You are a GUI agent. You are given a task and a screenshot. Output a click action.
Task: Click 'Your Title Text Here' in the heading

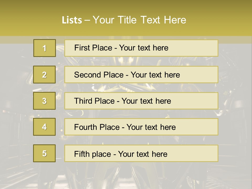click(139, 20)
